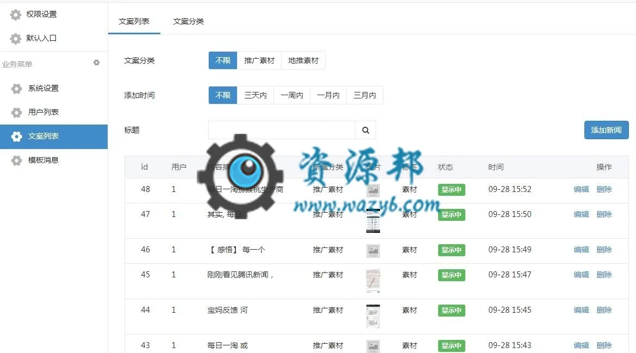
Task: Switch to the 文案分类 tab
Action: click(189, 21)
